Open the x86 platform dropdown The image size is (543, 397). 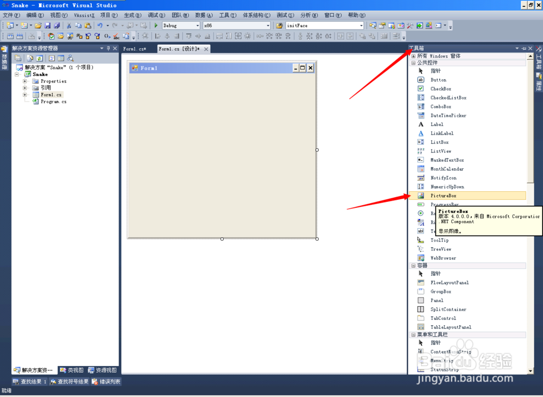tap(268, 26)
